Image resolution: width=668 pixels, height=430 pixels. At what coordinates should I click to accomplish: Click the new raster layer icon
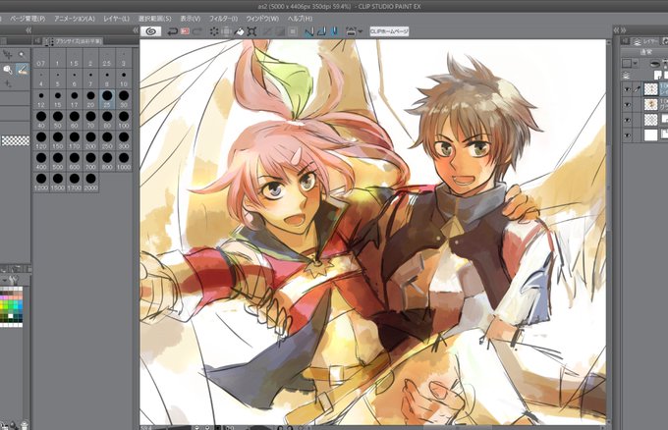pyautogui.click(x=658, y=76)
